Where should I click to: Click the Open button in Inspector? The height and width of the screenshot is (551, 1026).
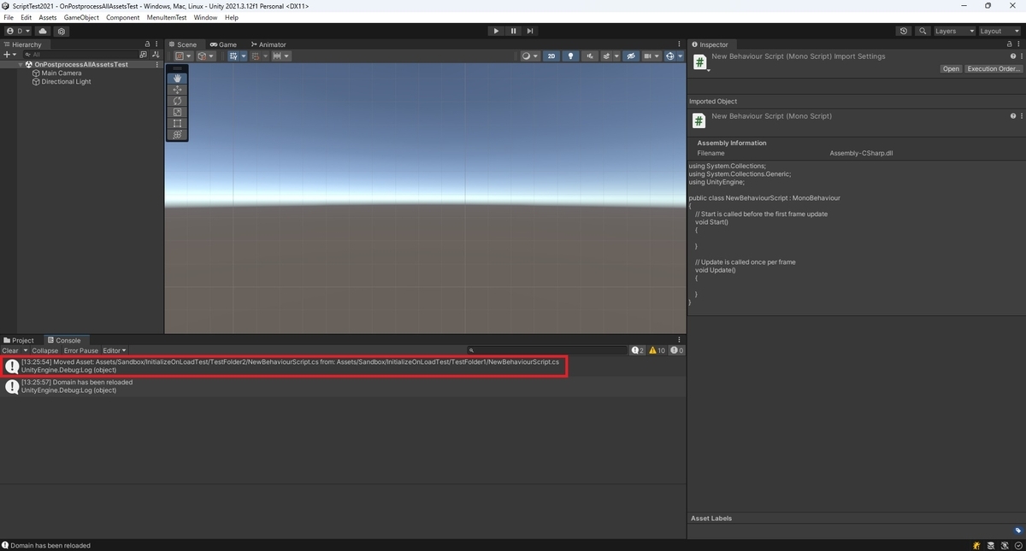[951, 69]
